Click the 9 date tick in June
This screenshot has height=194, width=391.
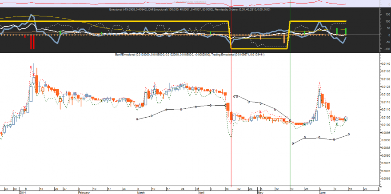coord(335,189)
